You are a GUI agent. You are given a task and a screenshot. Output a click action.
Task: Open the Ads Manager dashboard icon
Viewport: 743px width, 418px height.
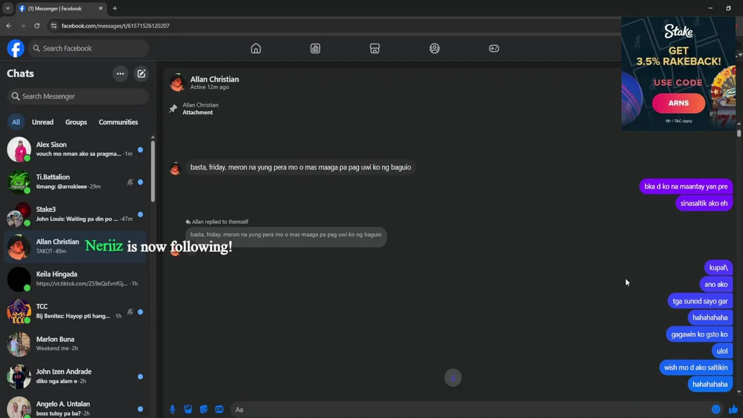pos(315,48)
